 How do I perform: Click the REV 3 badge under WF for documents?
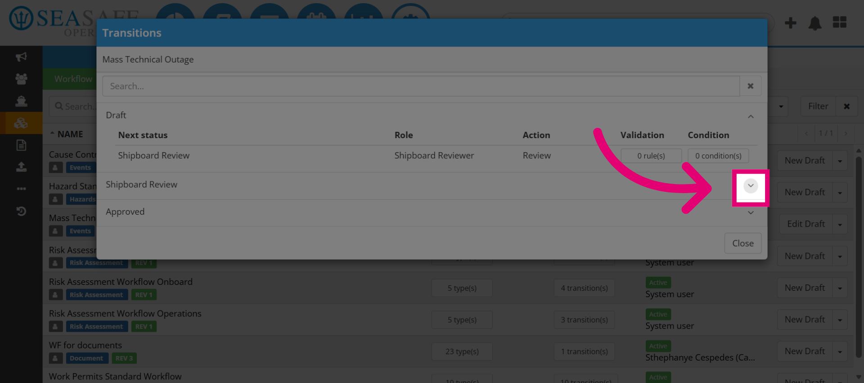point(124,358)
